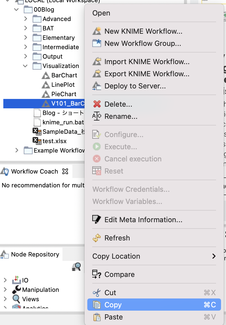Expand the Advanced folder
Image resolution: width=226 pixels, height=325 pixels.
click(x=25, y=19)
